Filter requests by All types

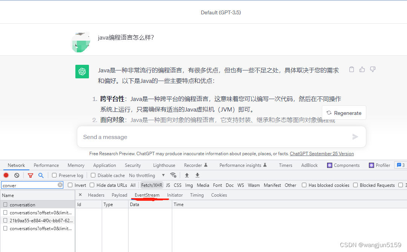133,185
